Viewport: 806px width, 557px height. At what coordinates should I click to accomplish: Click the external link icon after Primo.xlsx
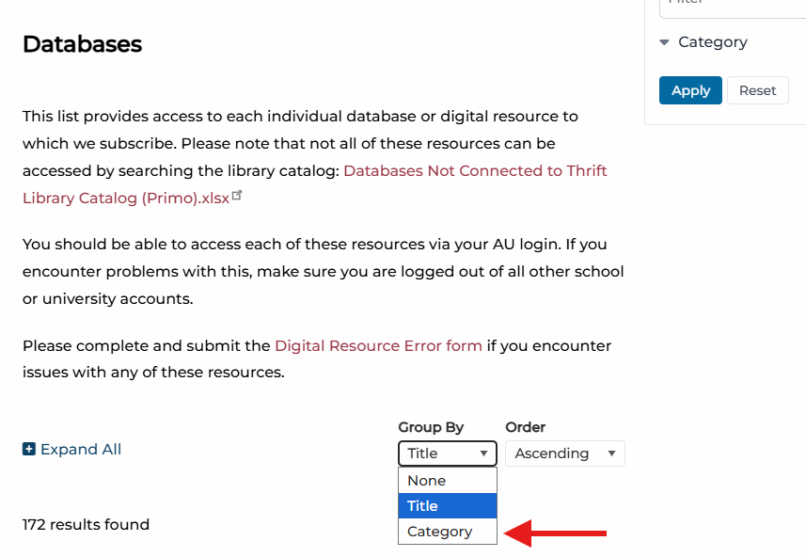tap(237, 195)
